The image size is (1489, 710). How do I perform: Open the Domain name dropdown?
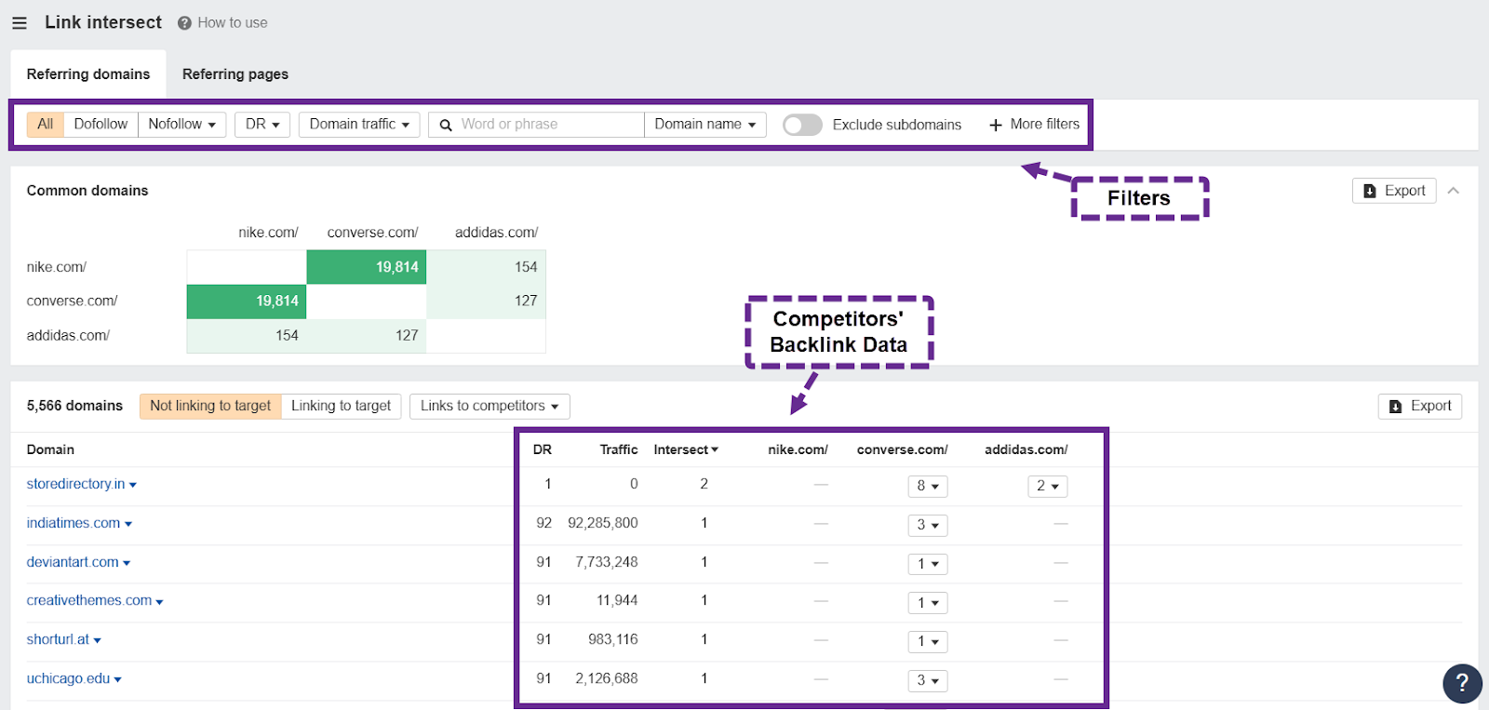point(704,125)
